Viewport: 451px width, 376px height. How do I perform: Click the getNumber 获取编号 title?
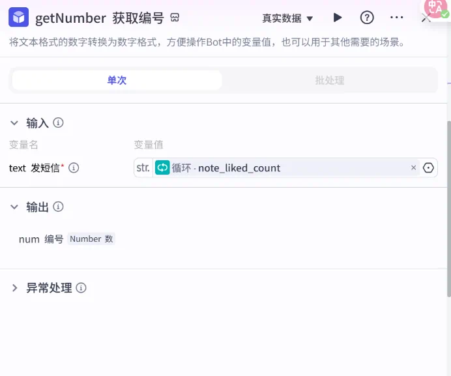(x=100, y=18)
